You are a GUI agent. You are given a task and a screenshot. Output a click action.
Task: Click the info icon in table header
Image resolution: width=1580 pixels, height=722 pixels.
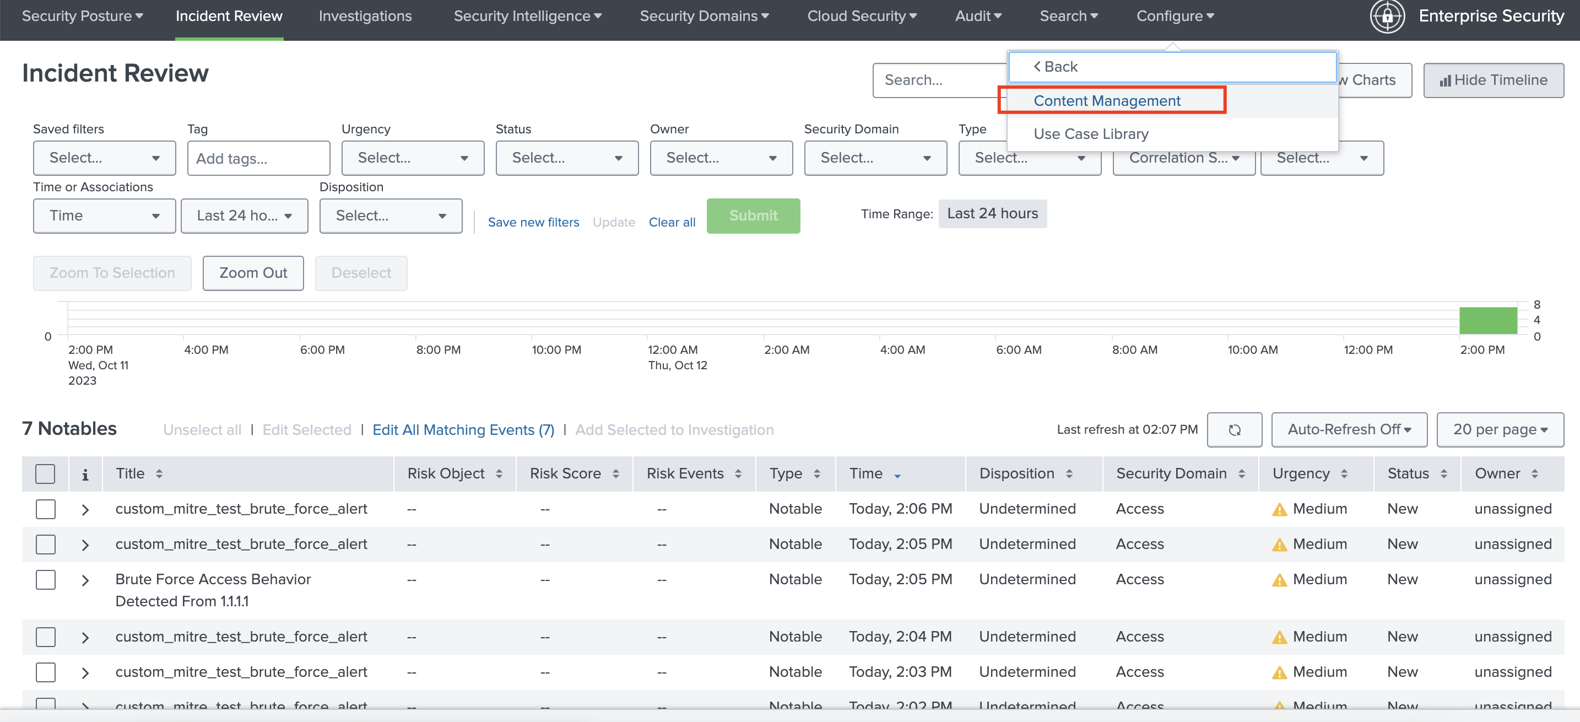click(85, 474)
